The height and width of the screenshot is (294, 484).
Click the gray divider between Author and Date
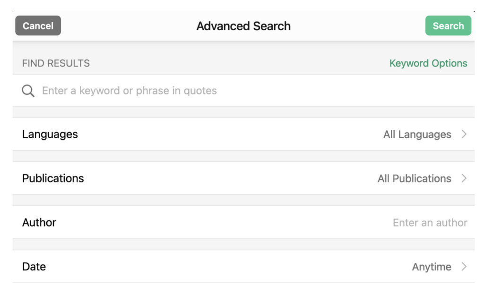point(243,244)
